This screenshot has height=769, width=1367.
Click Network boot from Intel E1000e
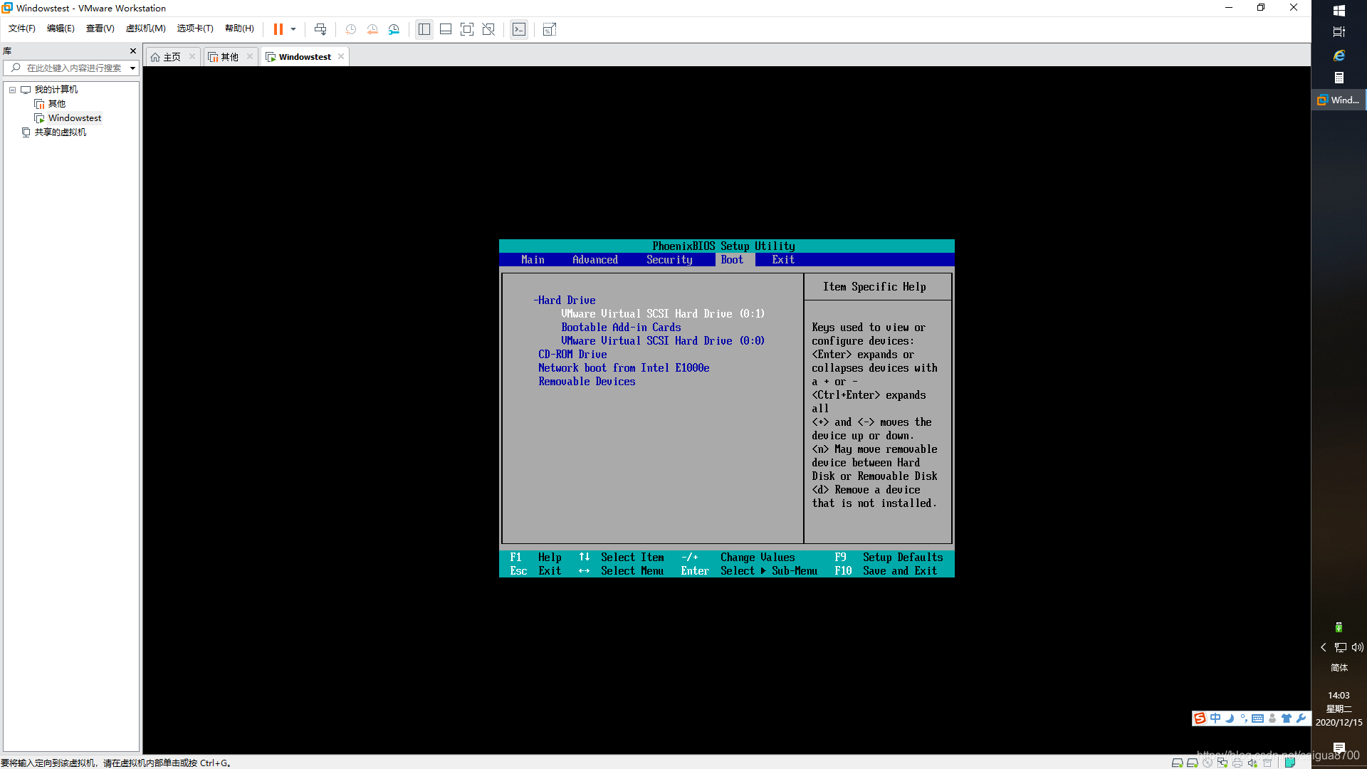coord(624,368)
